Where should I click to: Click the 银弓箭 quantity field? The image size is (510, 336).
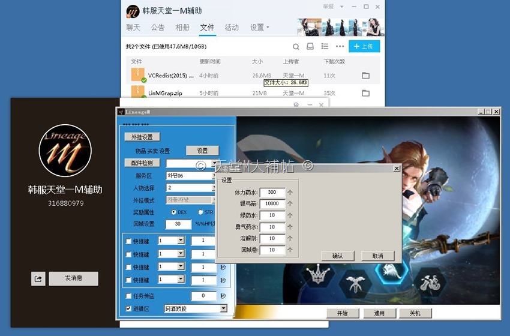[x=272, y=203]
